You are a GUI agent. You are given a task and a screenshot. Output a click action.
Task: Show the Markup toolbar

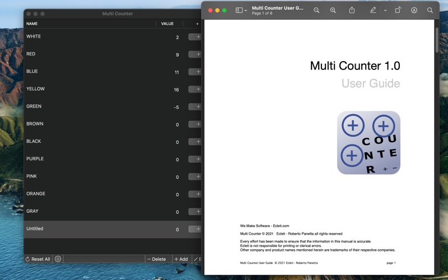pos(414,10)
